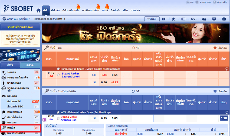
Task: Refresh the วันนี้ - สด live section
Action: pos(133,48)
